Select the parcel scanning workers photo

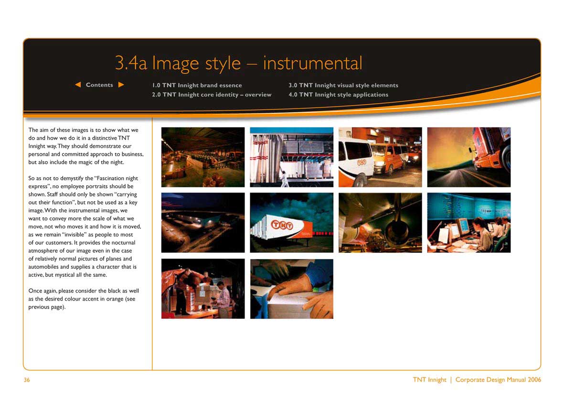tap(202, 288)
